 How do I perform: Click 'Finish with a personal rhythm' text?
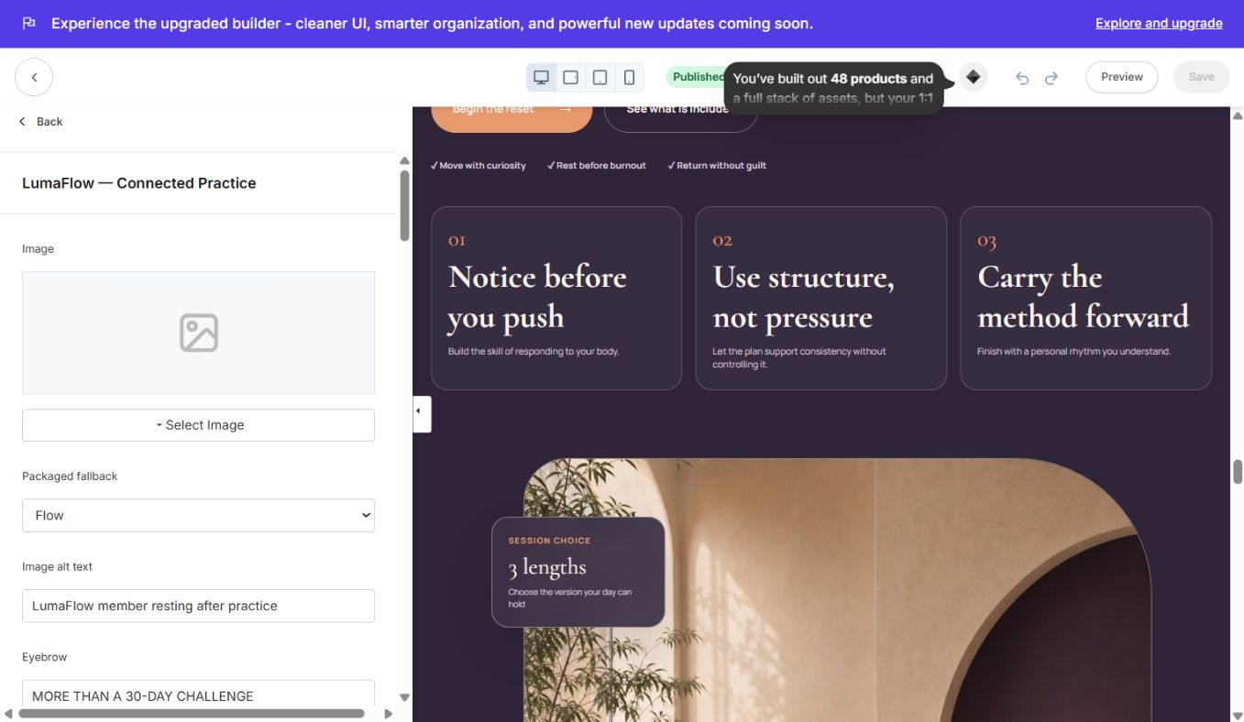coord(1073,351)
